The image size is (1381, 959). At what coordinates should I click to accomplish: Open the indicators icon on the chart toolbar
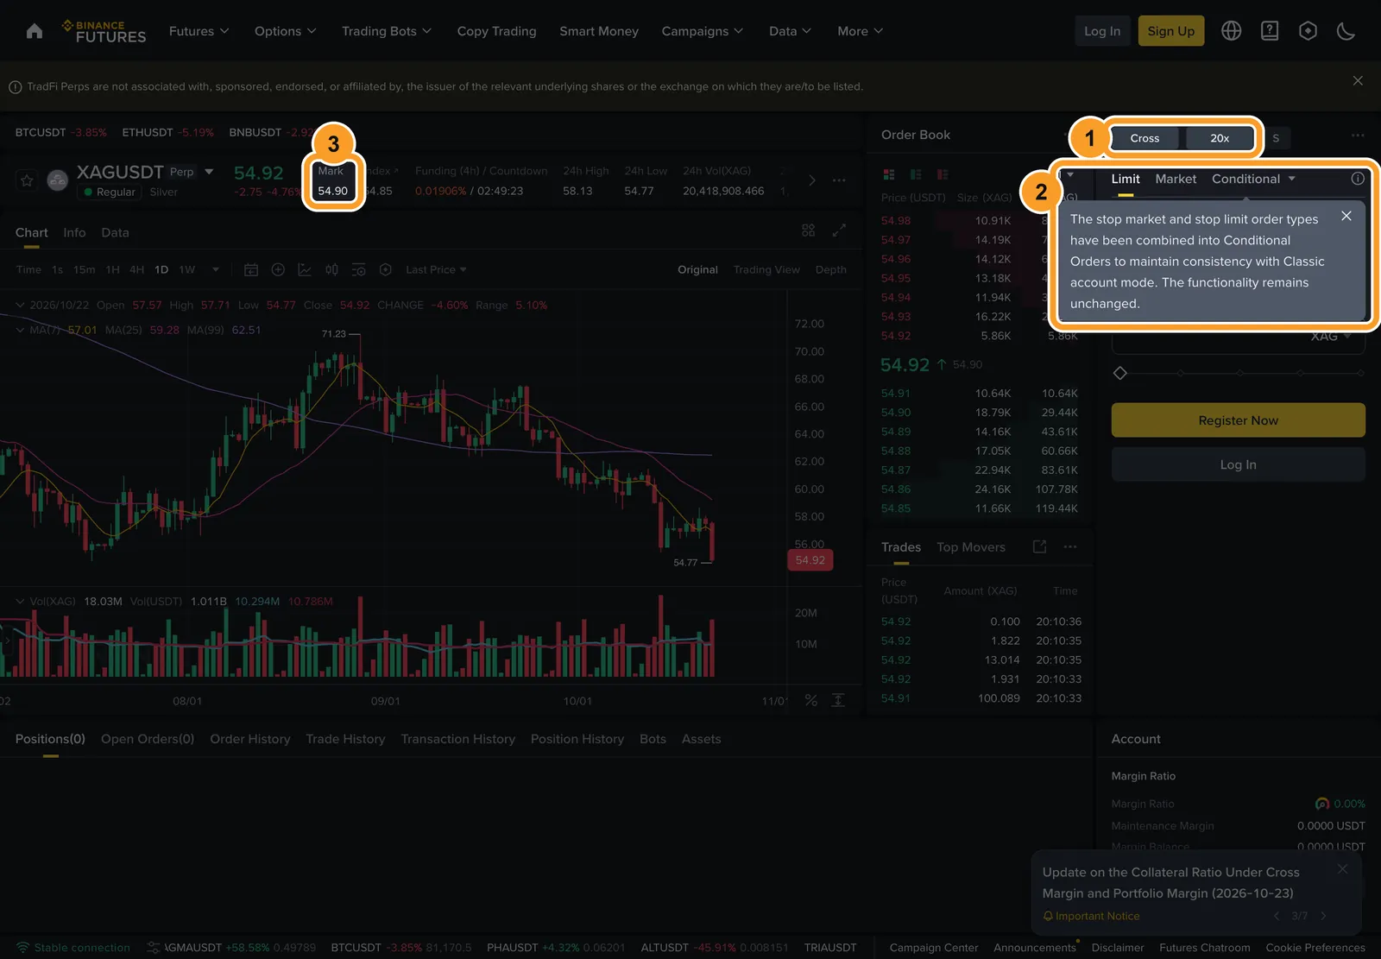[x=305, y=270]
